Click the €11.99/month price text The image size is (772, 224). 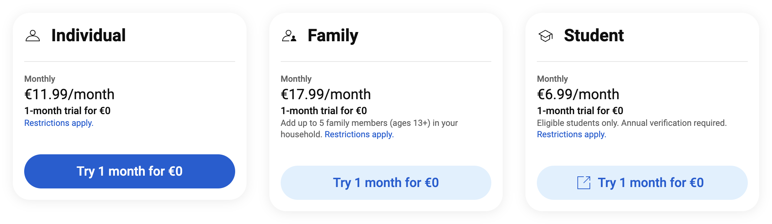69,94
